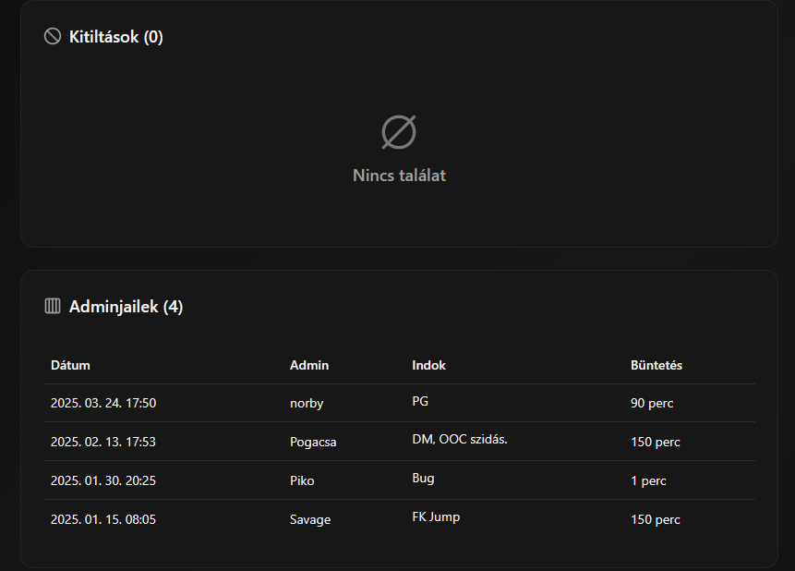
Task: Click the large empty-result slashed circle icon
Action: [x=399, y=132]
